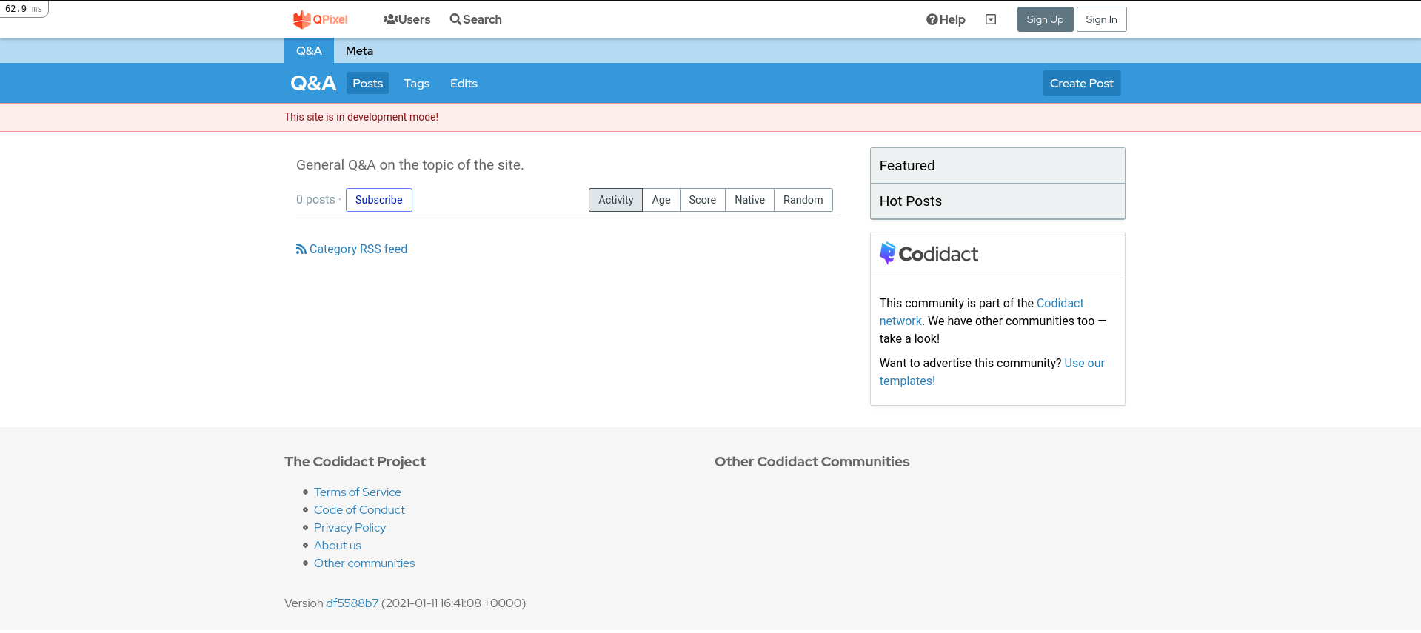Sort posts by Age
The height and width of the screenshot is (633, 1421).
click(x=661, y=200)
